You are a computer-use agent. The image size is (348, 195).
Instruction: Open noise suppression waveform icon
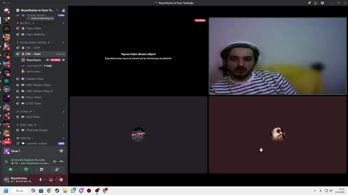[x=55, y=161]
